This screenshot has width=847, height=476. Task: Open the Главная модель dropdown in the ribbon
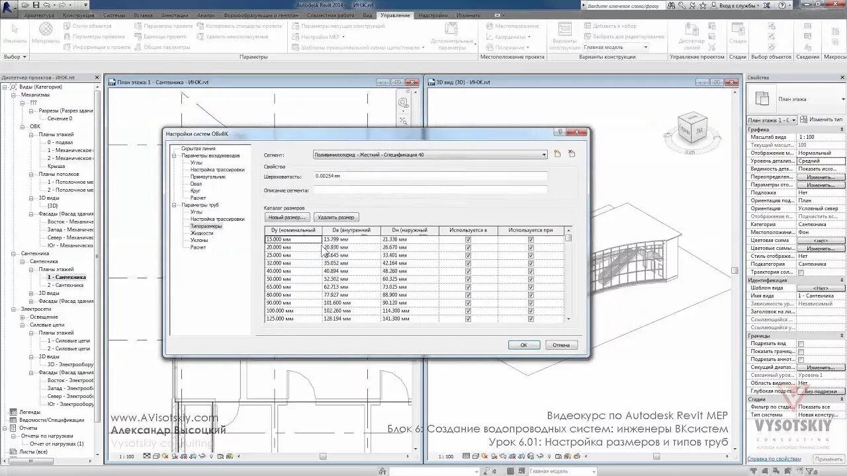616,47
